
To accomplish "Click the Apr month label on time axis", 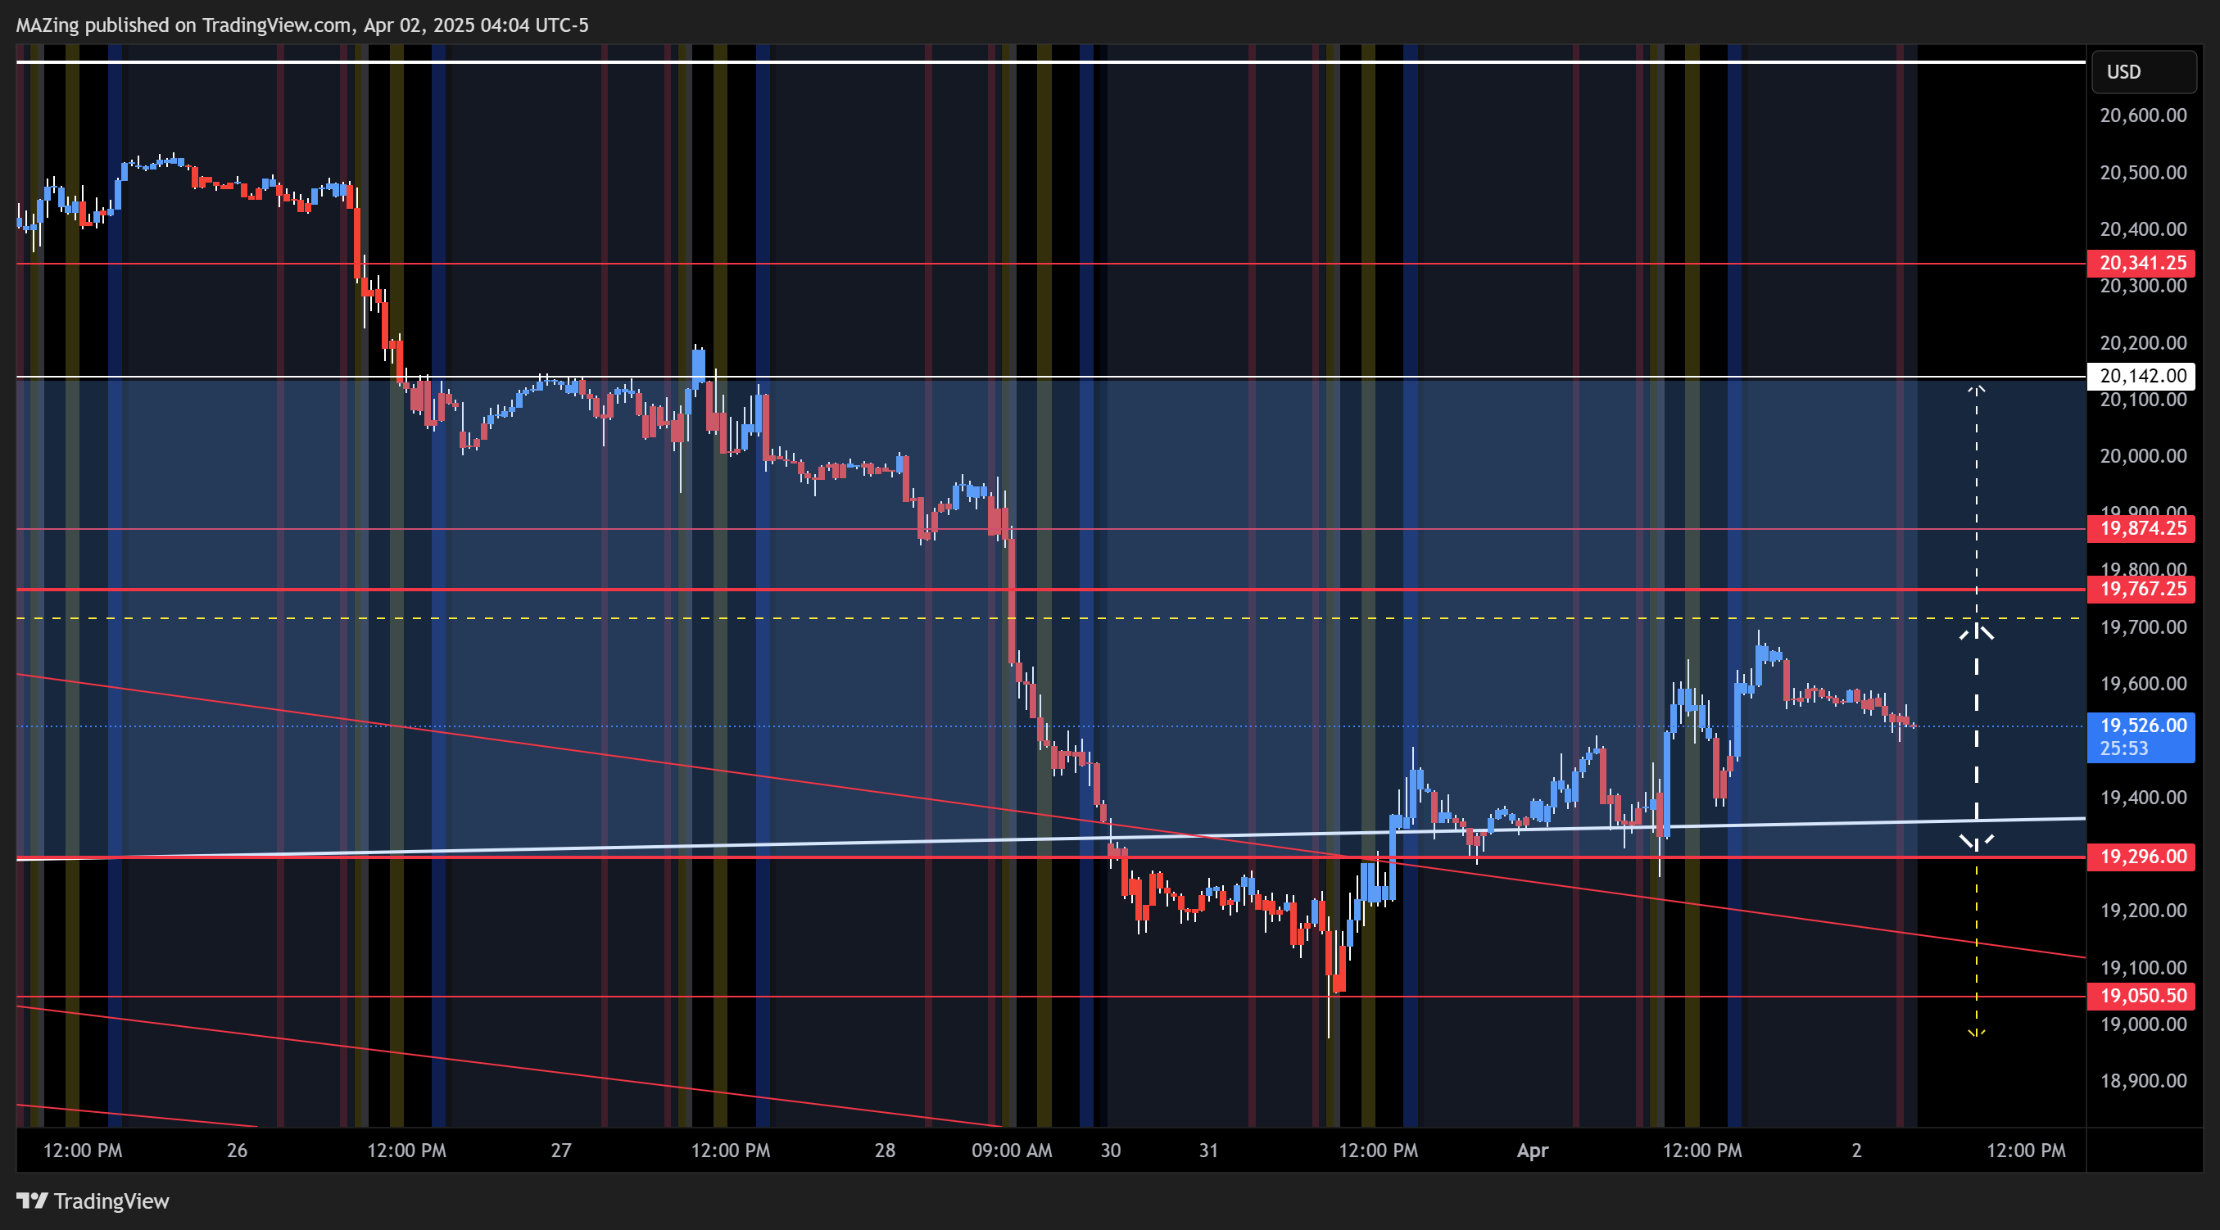I will click(x=1532, y=1150).
